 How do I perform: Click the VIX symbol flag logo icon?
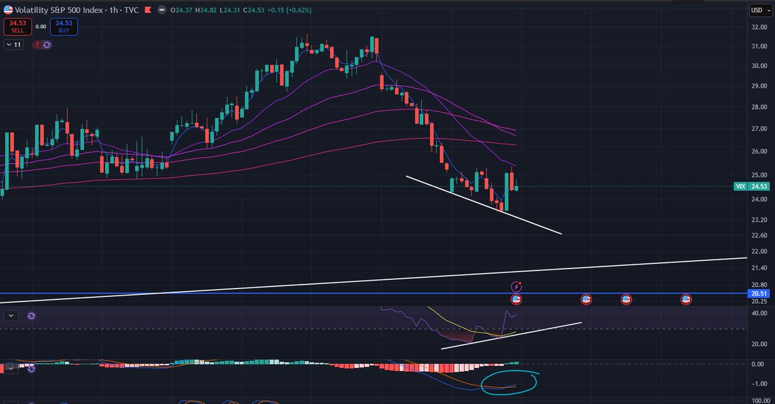9,10
